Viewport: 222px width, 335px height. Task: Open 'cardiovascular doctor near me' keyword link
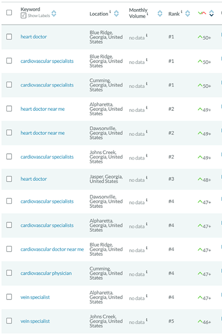pyautogui.click(x=52, y=249)
